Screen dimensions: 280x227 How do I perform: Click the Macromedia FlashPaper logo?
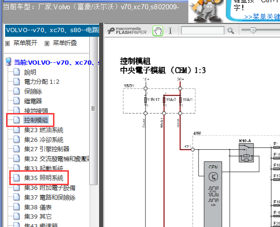(x=127, y=31)
